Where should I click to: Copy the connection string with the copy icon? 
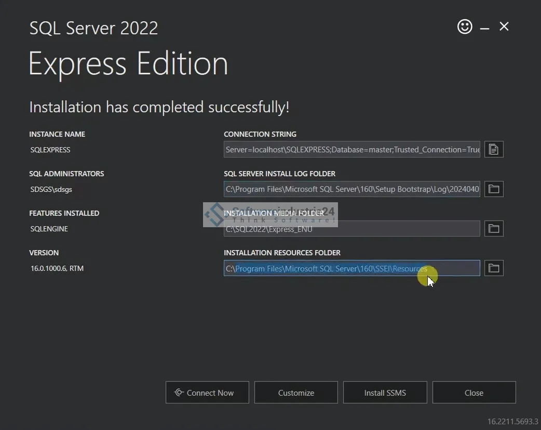(494, 150)
